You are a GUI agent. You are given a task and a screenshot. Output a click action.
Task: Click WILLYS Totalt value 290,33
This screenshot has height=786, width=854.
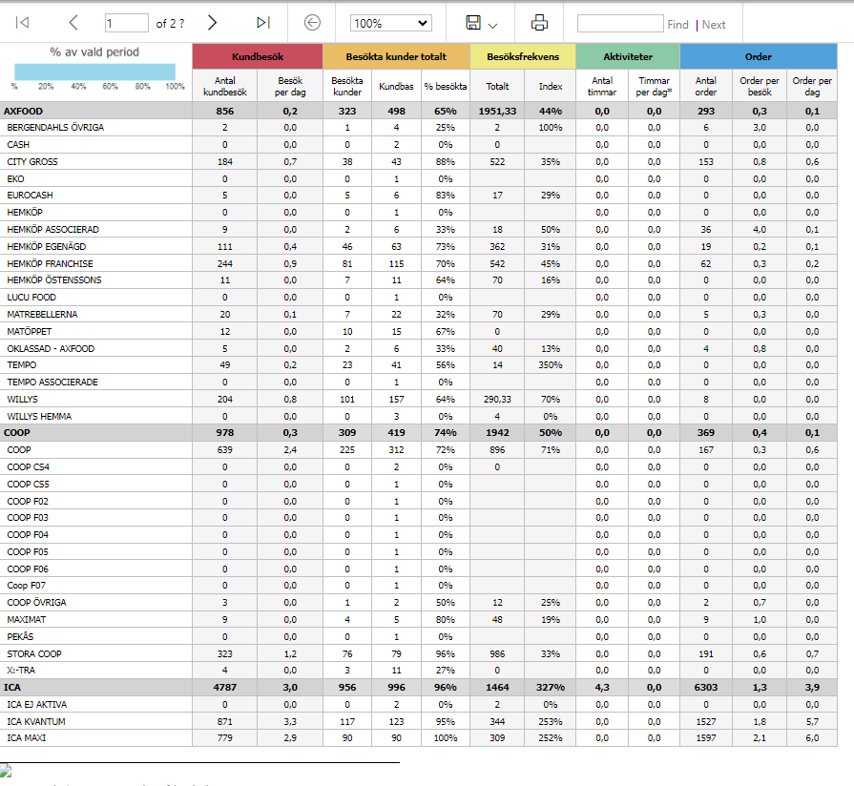497,399
